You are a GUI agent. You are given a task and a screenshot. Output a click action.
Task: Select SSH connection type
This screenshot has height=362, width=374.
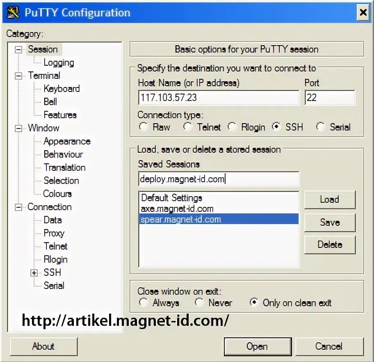click(x=276, y=126)
